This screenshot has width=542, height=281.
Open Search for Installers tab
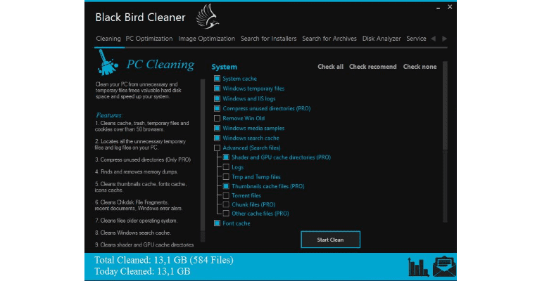pos(269,39)
